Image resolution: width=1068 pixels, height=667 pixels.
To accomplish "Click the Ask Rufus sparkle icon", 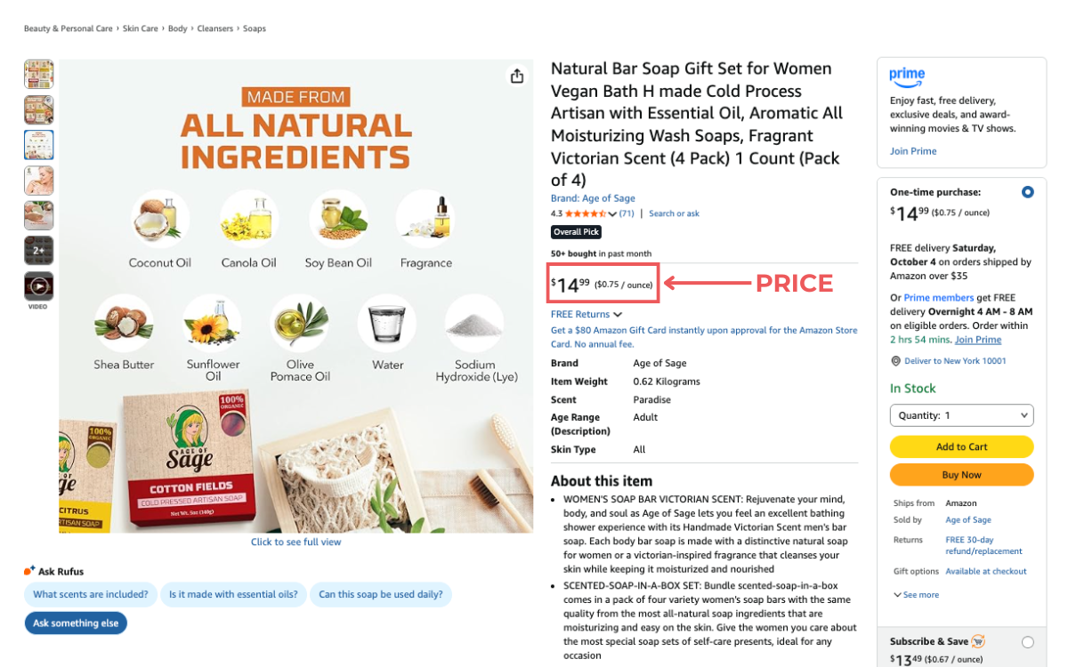I will click(x=29, y=571).
